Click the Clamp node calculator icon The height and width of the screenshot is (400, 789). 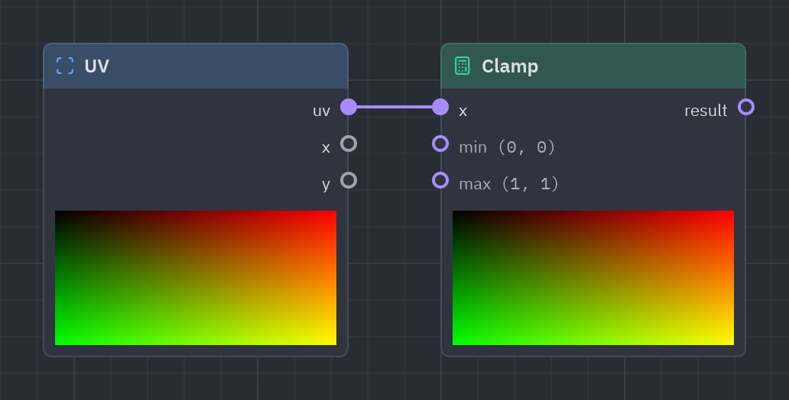point(463,66)
